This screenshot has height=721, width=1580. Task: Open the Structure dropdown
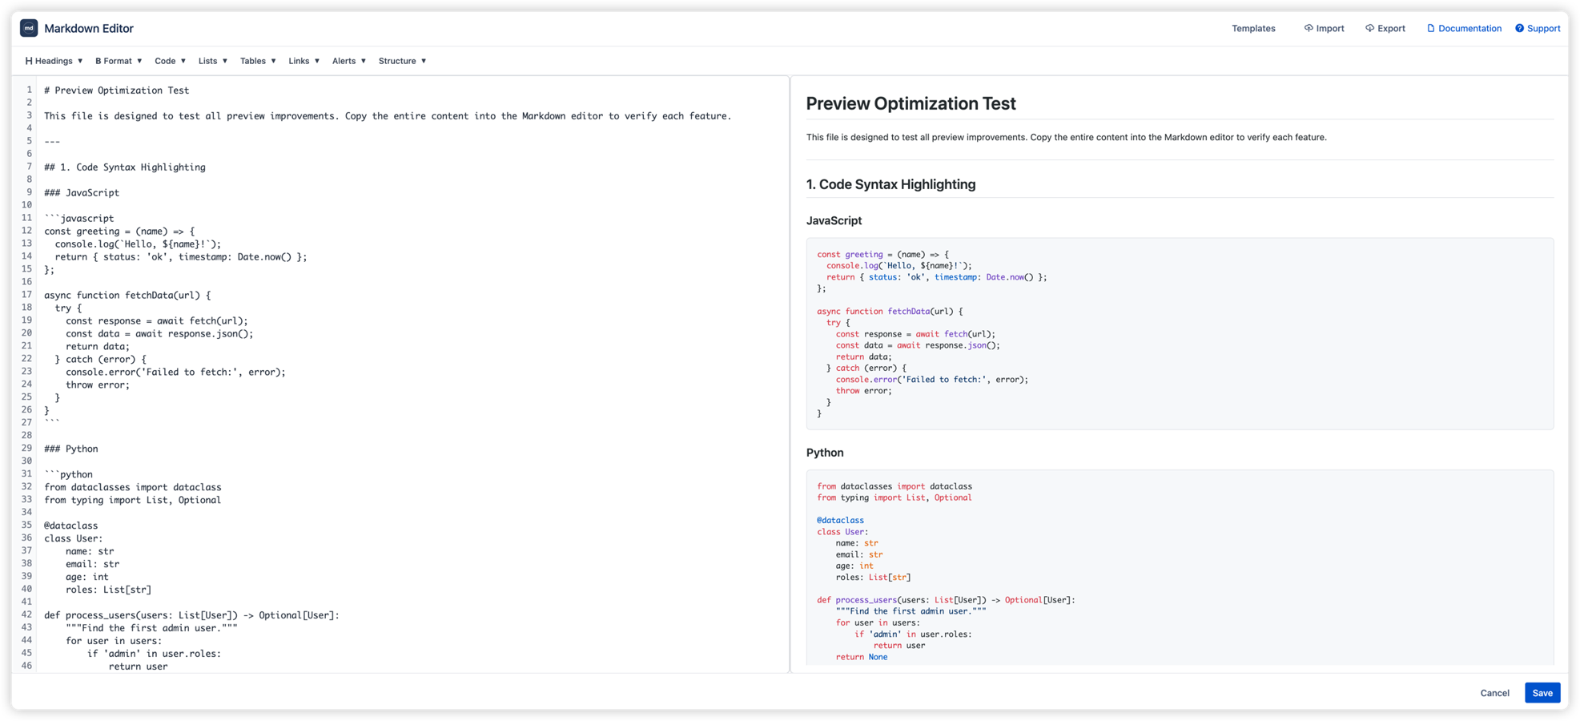[401, 60]
